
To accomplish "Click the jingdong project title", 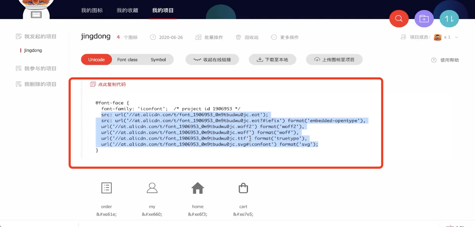I will coord(96,37).
